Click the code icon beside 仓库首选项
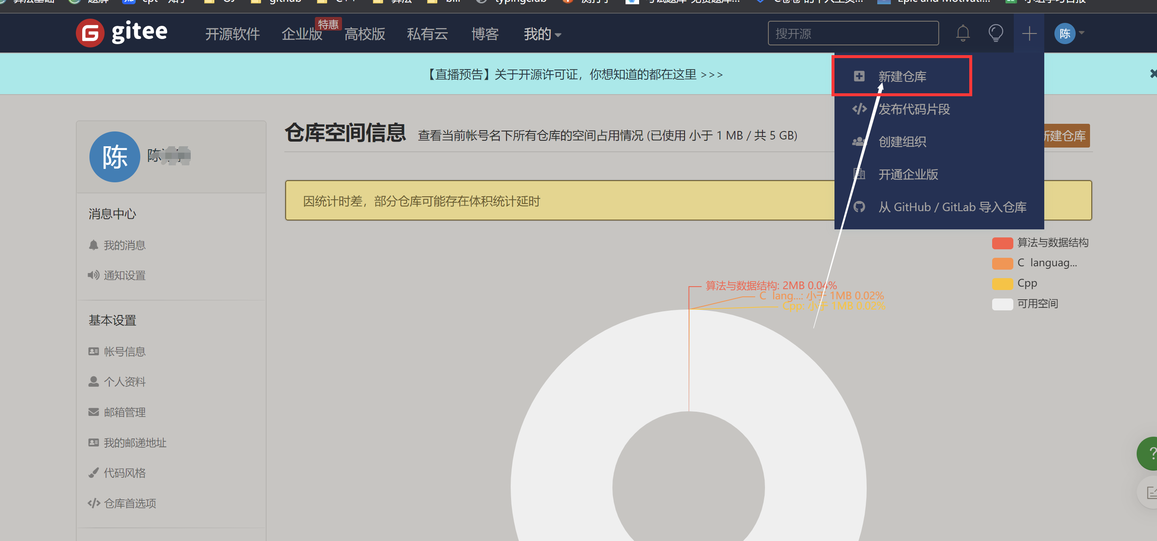The width and height of the screenshot is (1157, 541). click(x=93, y=503)
